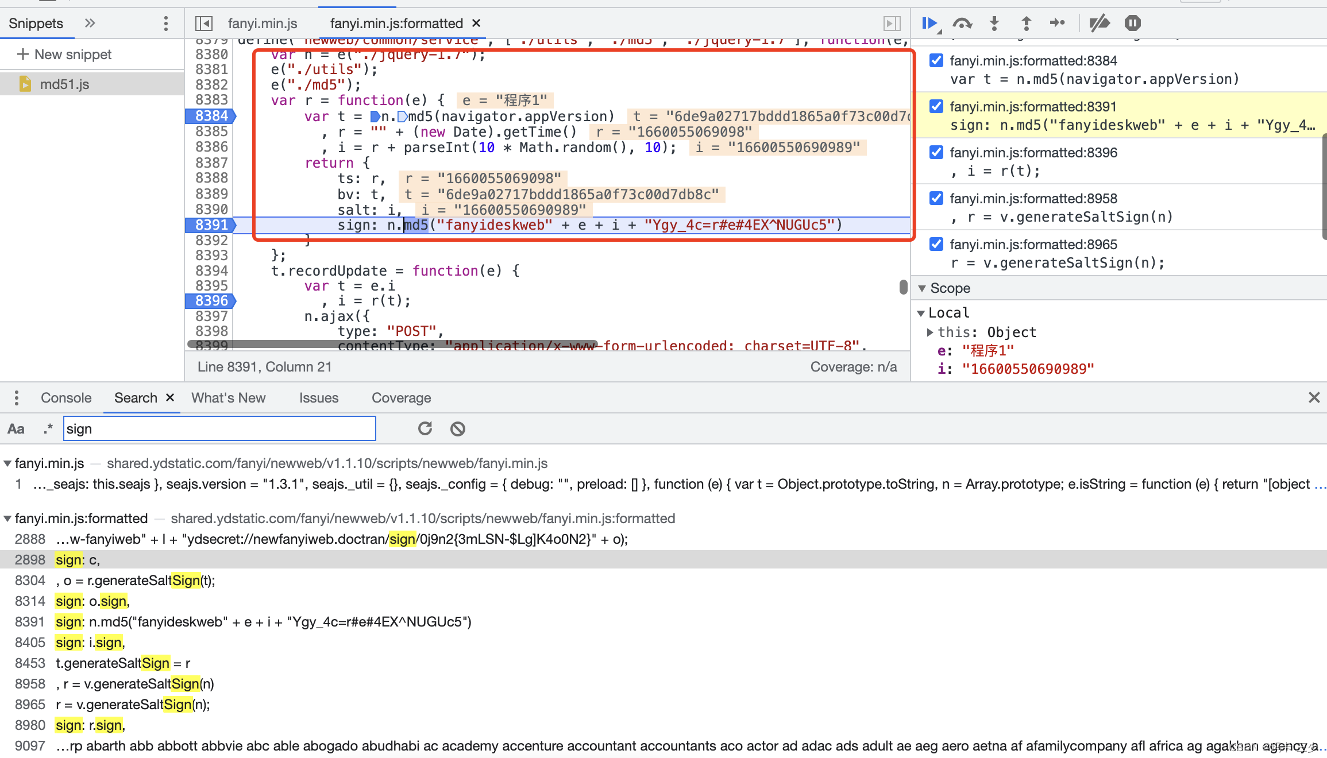The image size is (1327, 758).
Task: Close the bottom drawer panel
Action: pyautogui.click(x=1314, y=397)
